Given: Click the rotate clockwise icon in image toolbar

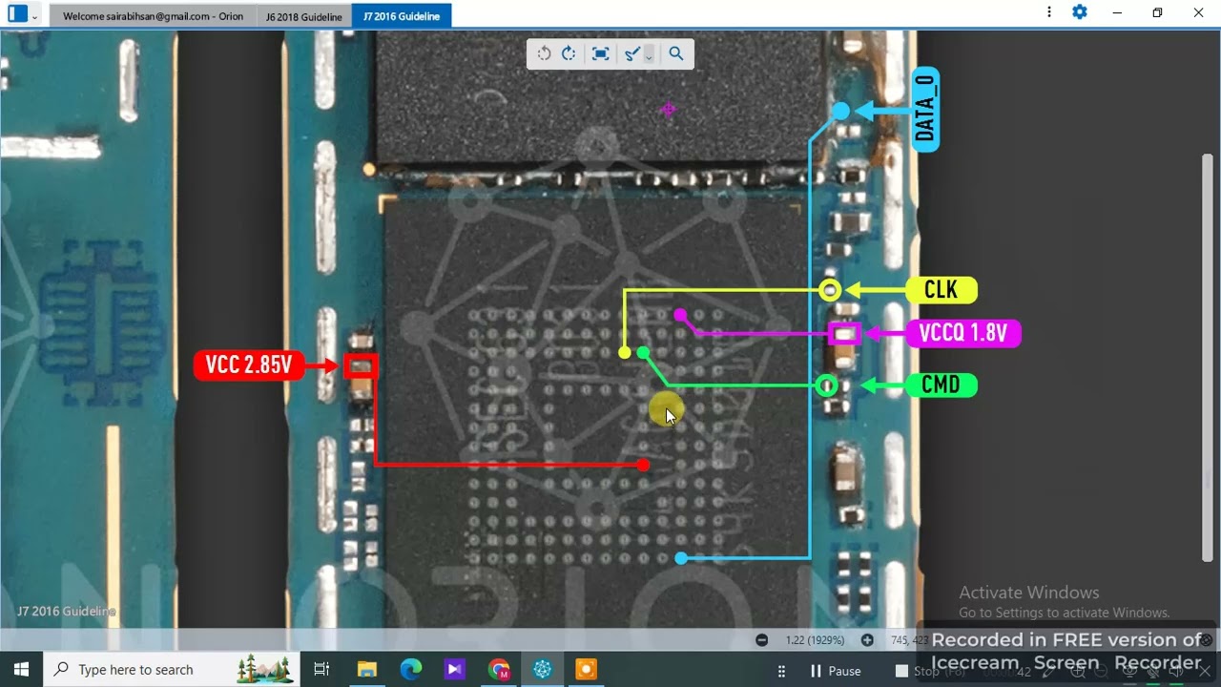Looking at the screenshot, I should click(569, 54).
